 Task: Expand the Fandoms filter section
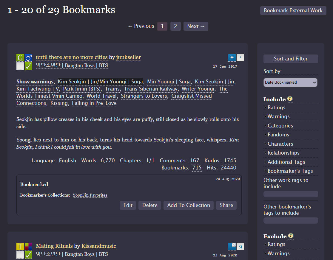278,134
